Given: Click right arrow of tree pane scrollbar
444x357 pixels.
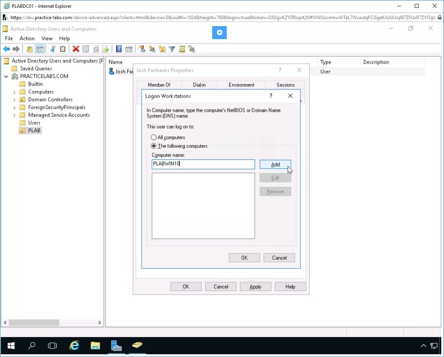Looking at the screenshot, I should coord(99,323).
